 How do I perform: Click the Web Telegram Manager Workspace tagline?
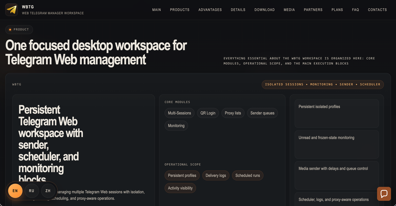[x=53, y=13]
